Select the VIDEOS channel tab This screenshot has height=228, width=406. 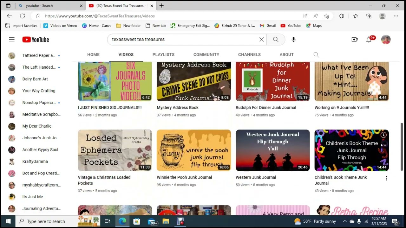126,55
